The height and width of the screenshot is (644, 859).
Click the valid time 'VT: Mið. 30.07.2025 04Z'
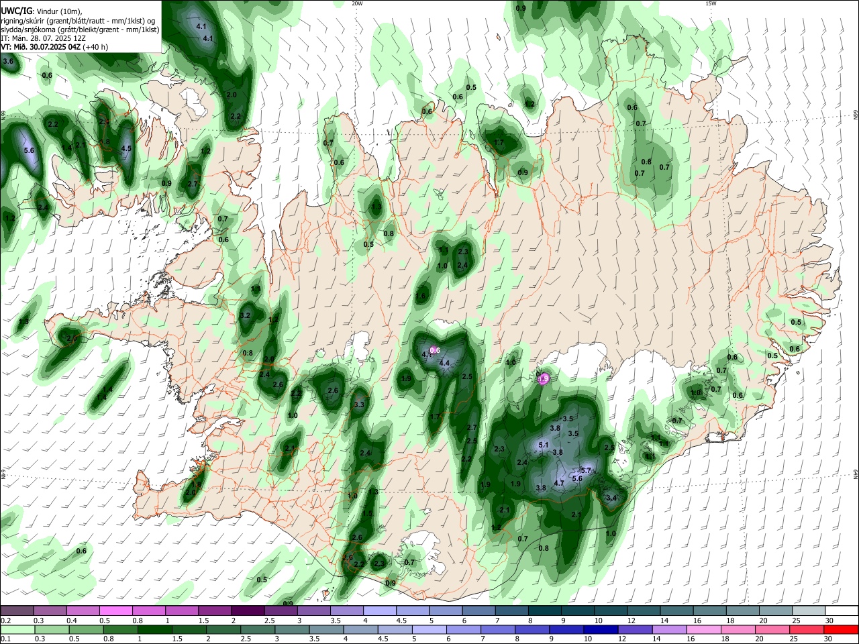pyautogui.click(x=41, y=47)
